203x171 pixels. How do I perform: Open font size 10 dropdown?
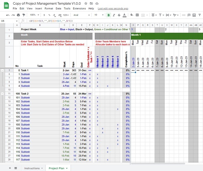coord(99,15)
